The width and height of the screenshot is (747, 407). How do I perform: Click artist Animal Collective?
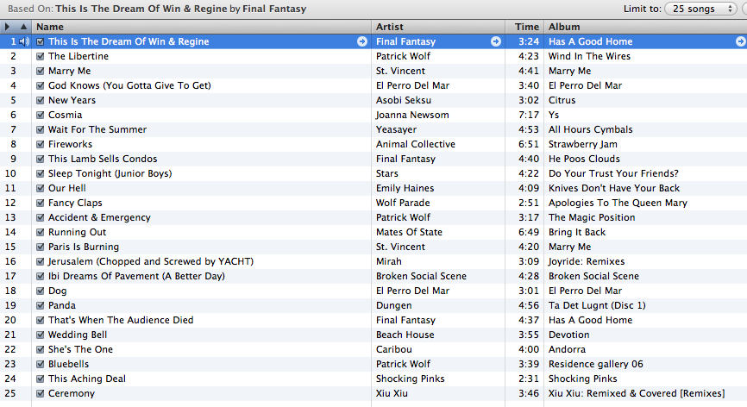coord(416,144)
